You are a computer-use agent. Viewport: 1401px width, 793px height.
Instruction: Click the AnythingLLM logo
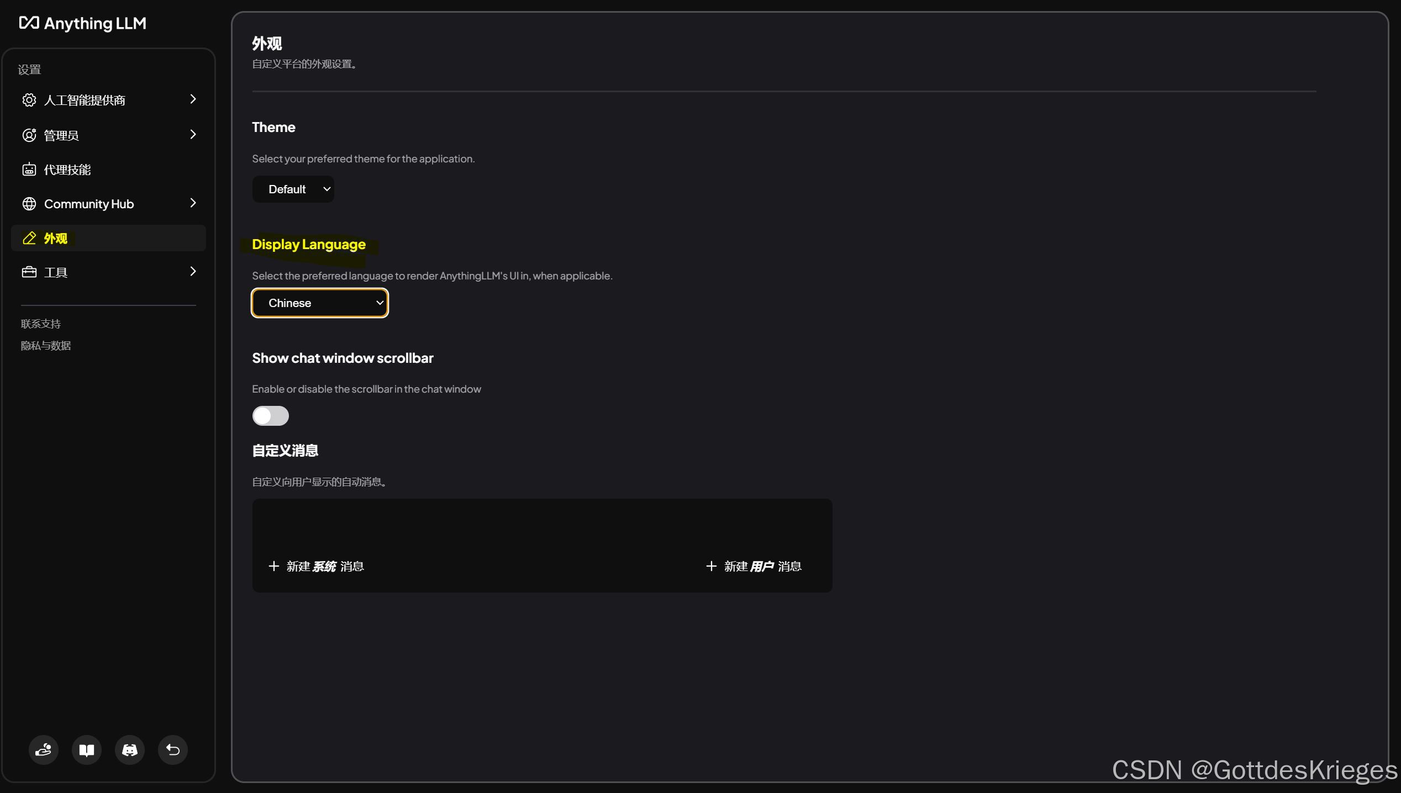click(83, 23)
